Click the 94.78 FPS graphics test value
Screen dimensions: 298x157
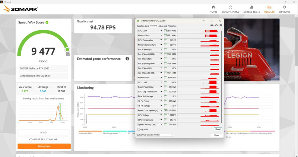tap(103, 27)
